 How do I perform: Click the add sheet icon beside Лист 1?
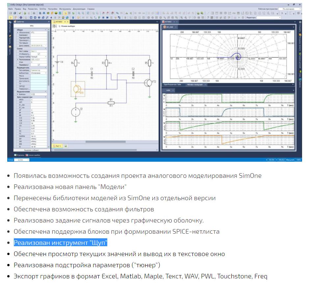[x=66, y=146]
